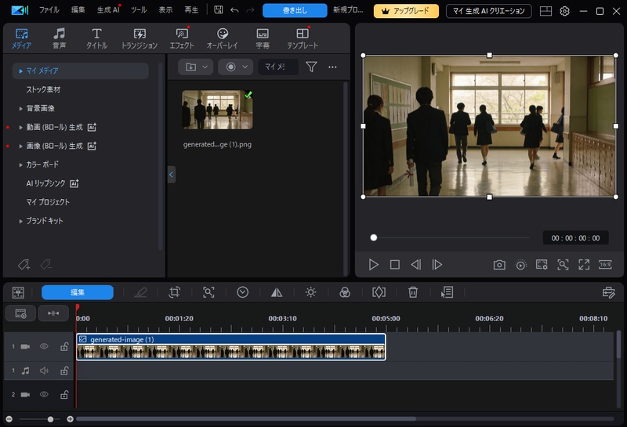Collapse the library side panel arrow
The height and width of the screenshot is (427, 627).
point(171,174)
